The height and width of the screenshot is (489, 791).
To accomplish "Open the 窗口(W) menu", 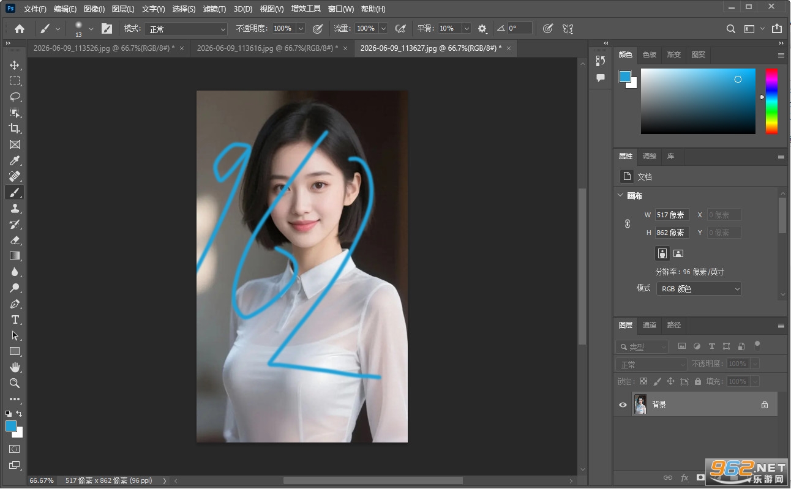I will point(340,9).
